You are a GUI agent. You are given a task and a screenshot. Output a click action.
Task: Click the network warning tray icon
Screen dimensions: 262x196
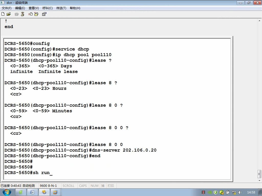click(x=234, y=192)
